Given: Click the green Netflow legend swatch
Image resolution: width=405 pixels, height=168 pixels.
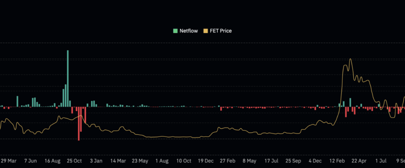Looking at the screenshot, I should pyautogui.click(x=175, y=31).
